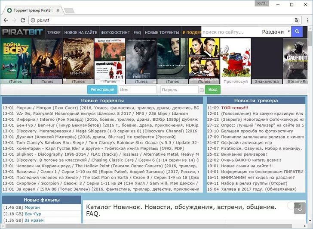Open Халява в 2017 году news link
This screenshot has height=229, width=313.
(x=259, y=189)
